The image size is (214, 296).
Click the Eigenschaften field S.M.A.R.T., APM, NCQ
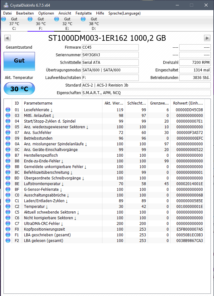point(146,93)
